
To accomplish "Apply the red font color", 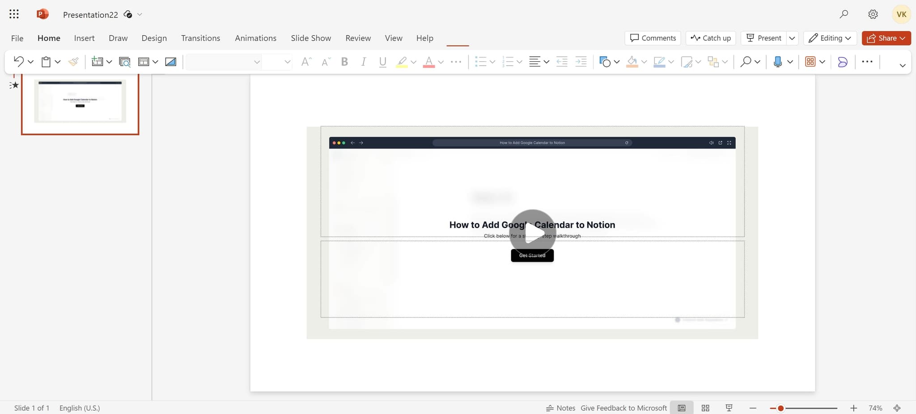I will click(429, 62).
